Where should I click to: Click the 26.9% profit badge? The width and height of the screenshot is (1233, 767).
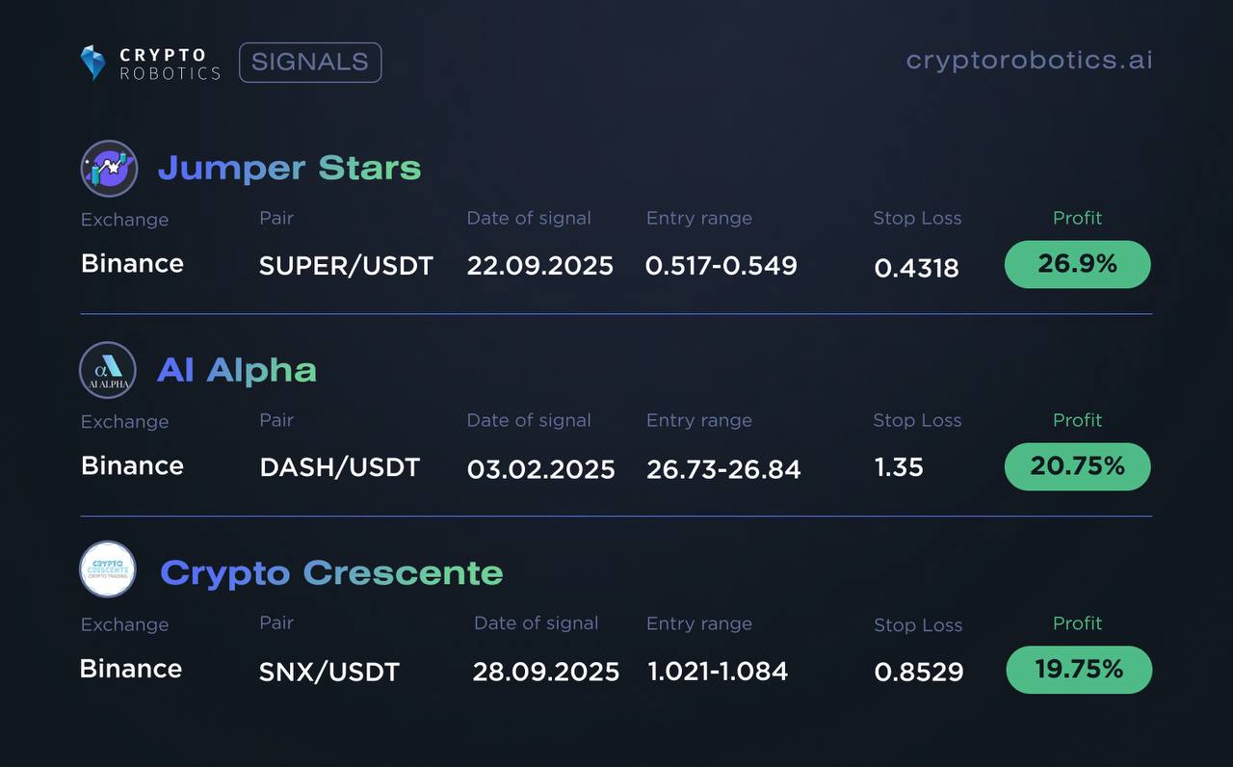1077,265
